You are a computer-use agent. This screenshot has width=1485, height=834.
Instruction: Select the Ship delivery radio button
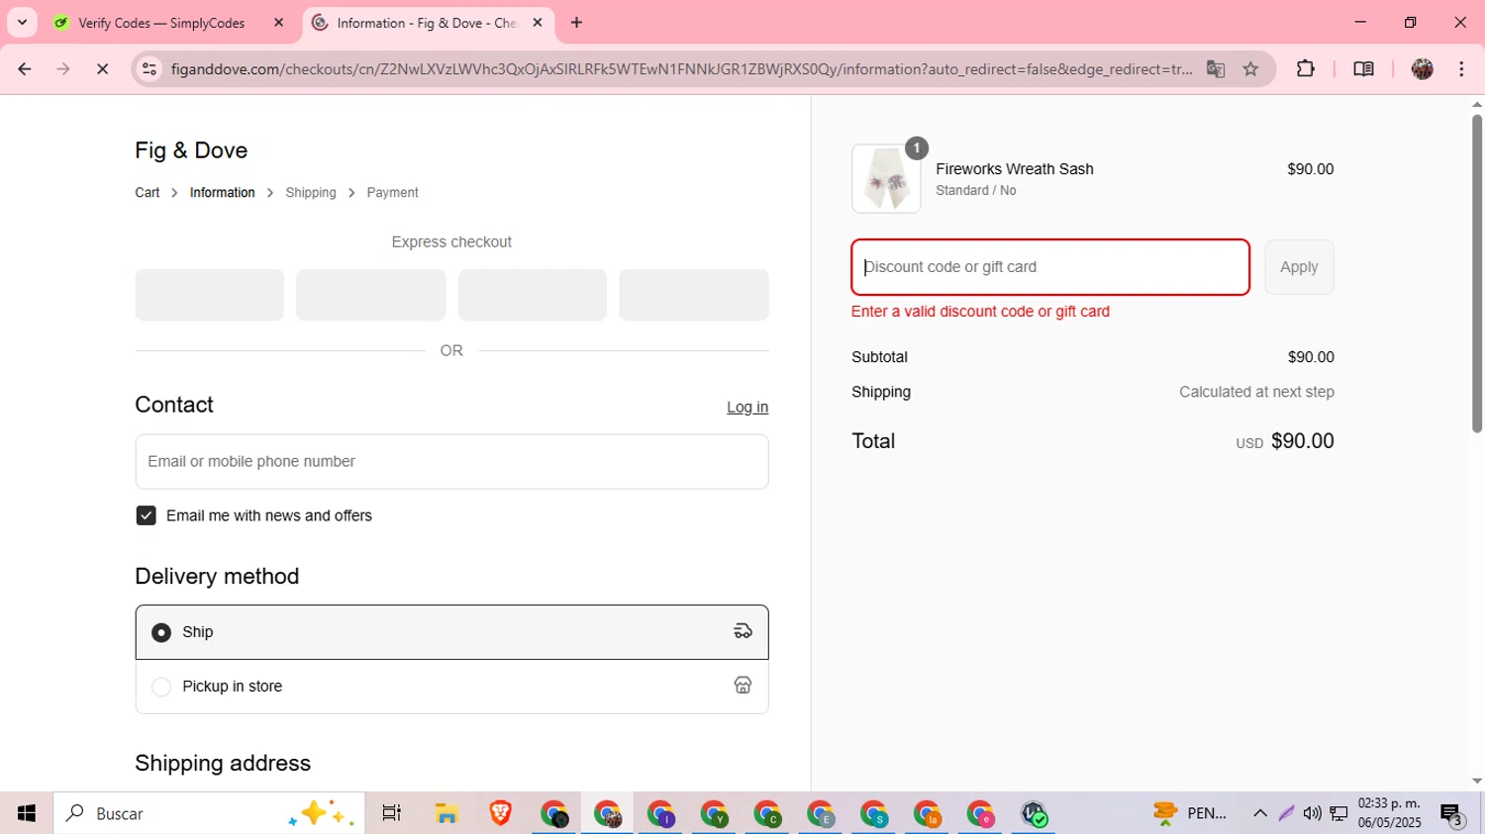[x=161, y=632]
